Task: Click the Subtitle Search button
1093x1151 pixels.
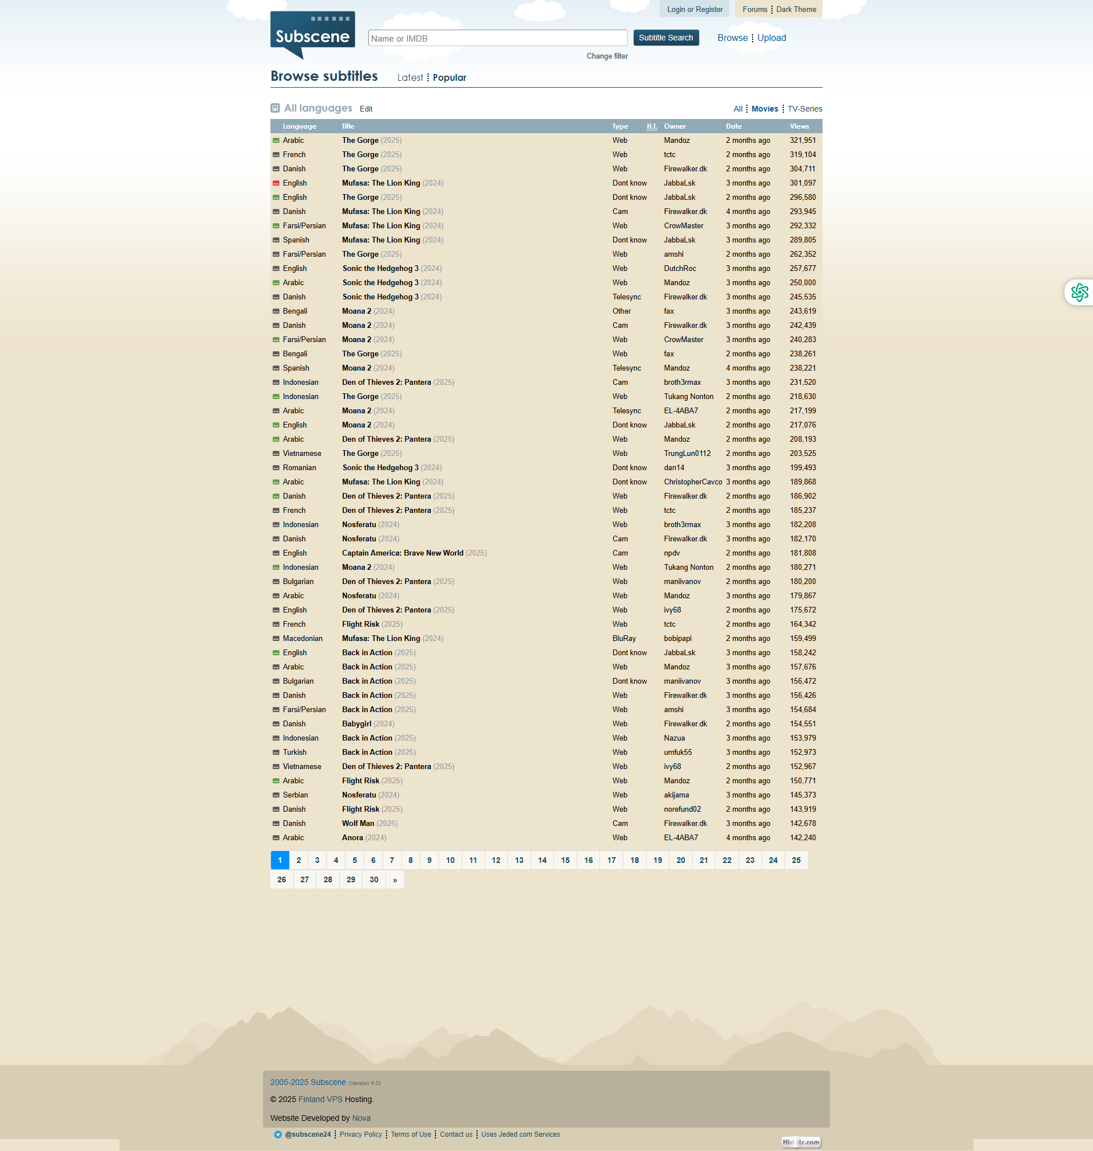Action: 666,37
